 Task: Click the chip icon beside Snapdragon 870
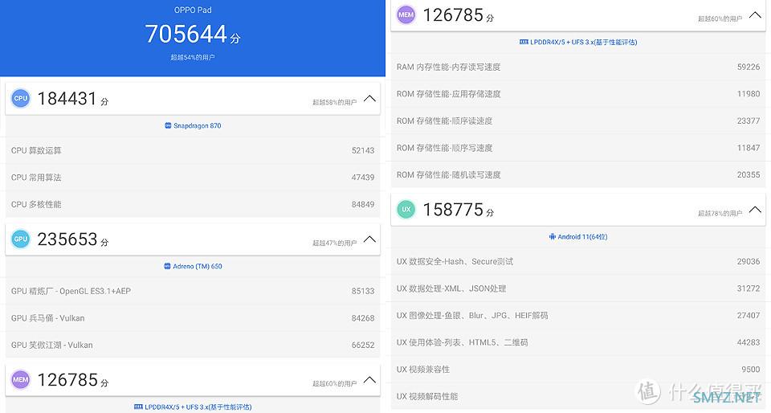168,126
